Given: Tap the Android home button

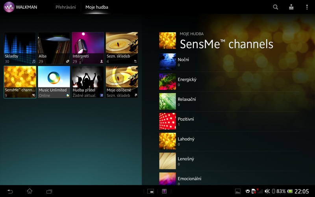Looking at the screenshot, I should coord(30,191).
